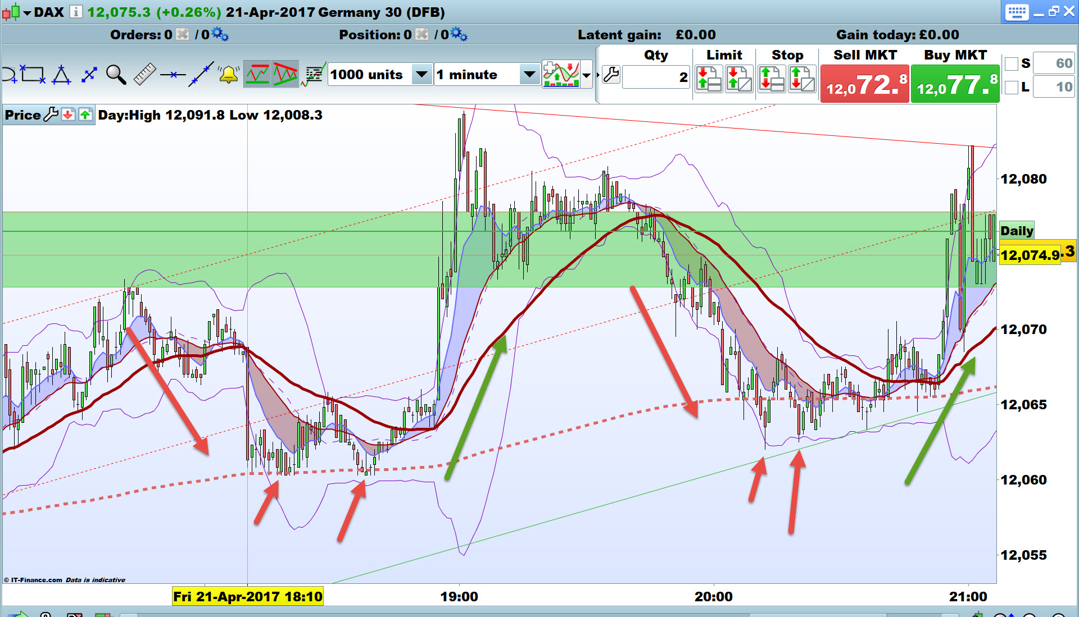The height and width of the screenshot is (617, 1079).
Task: Open order settings wrench beside Qty
Action: point(611,75)
